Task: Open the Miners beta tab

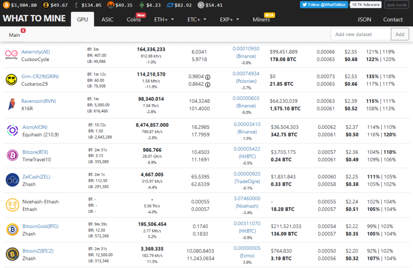Action: coord(262,19)
